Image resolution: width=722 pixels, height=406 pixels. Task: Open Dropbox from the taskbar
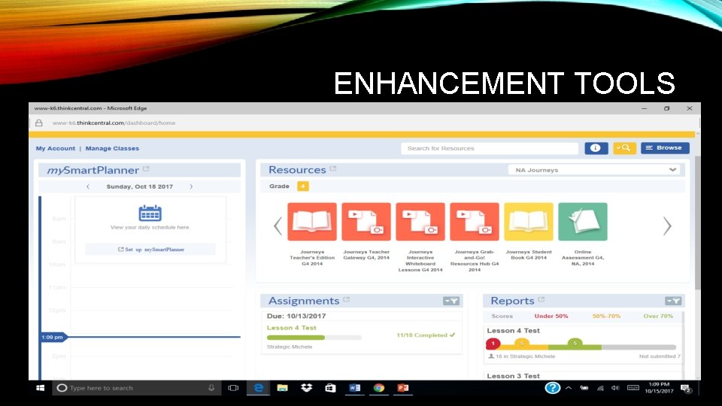306,388
